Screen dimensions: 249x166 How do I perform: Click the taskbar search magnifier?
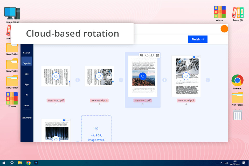[x=12, y=163]
